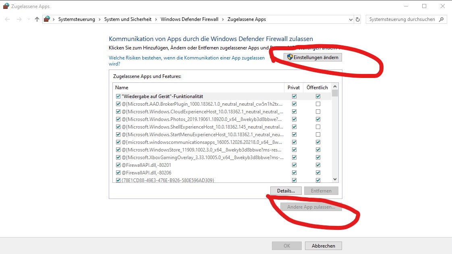Navigate to Systemsteuerung breadcrumb

tap(77, 19)
